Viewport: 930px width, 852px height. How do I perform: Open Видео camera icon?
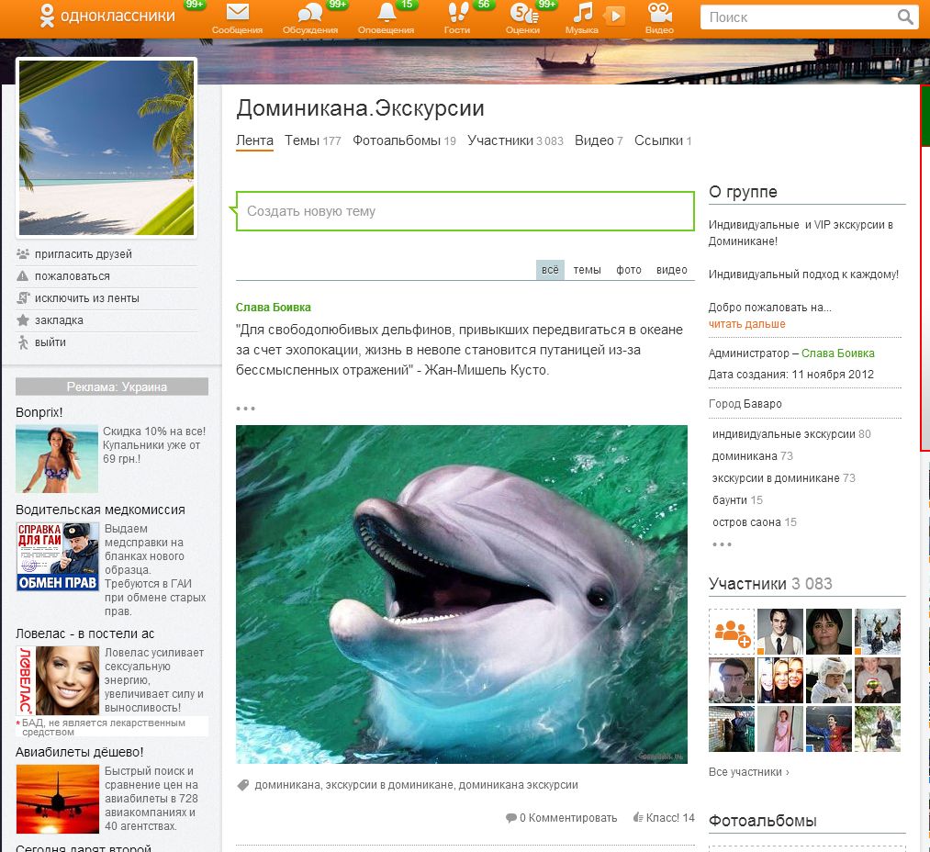click(659, 13)
